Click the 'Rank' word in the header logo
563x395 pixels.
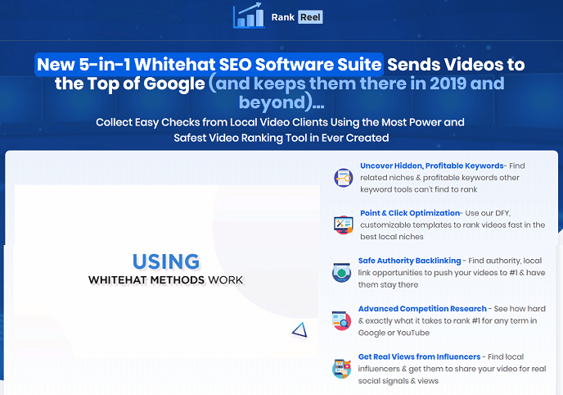(x=282, y=16)
